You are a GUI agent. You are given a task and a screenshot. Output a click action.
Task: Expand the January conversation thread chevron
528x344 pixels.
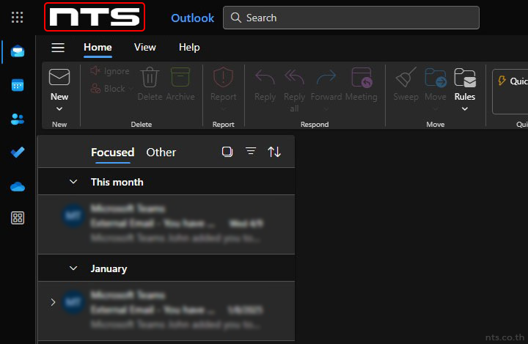[x=53, y=302]
